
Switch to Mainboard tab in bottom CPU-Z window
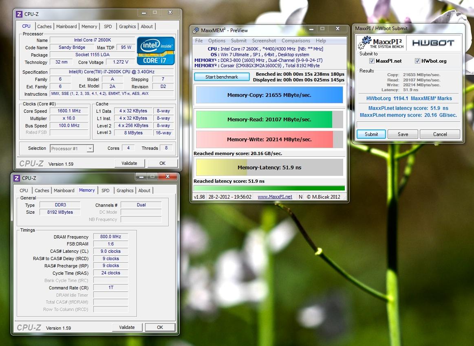[x=64, y=191]
